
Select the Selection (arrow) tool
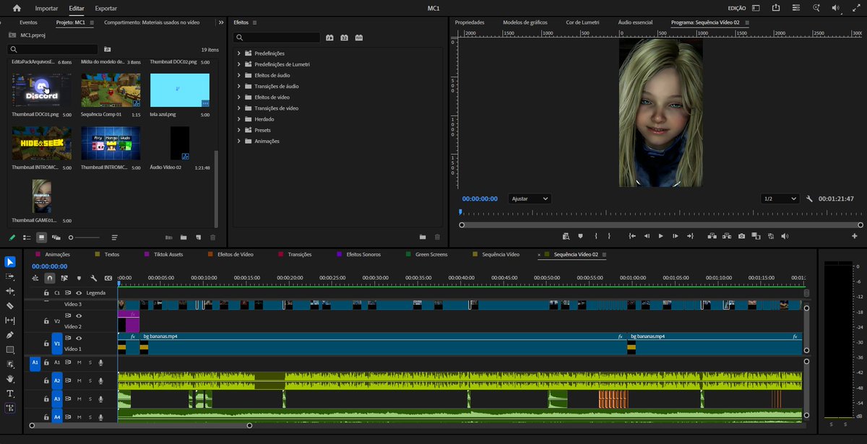pos(10,261)
